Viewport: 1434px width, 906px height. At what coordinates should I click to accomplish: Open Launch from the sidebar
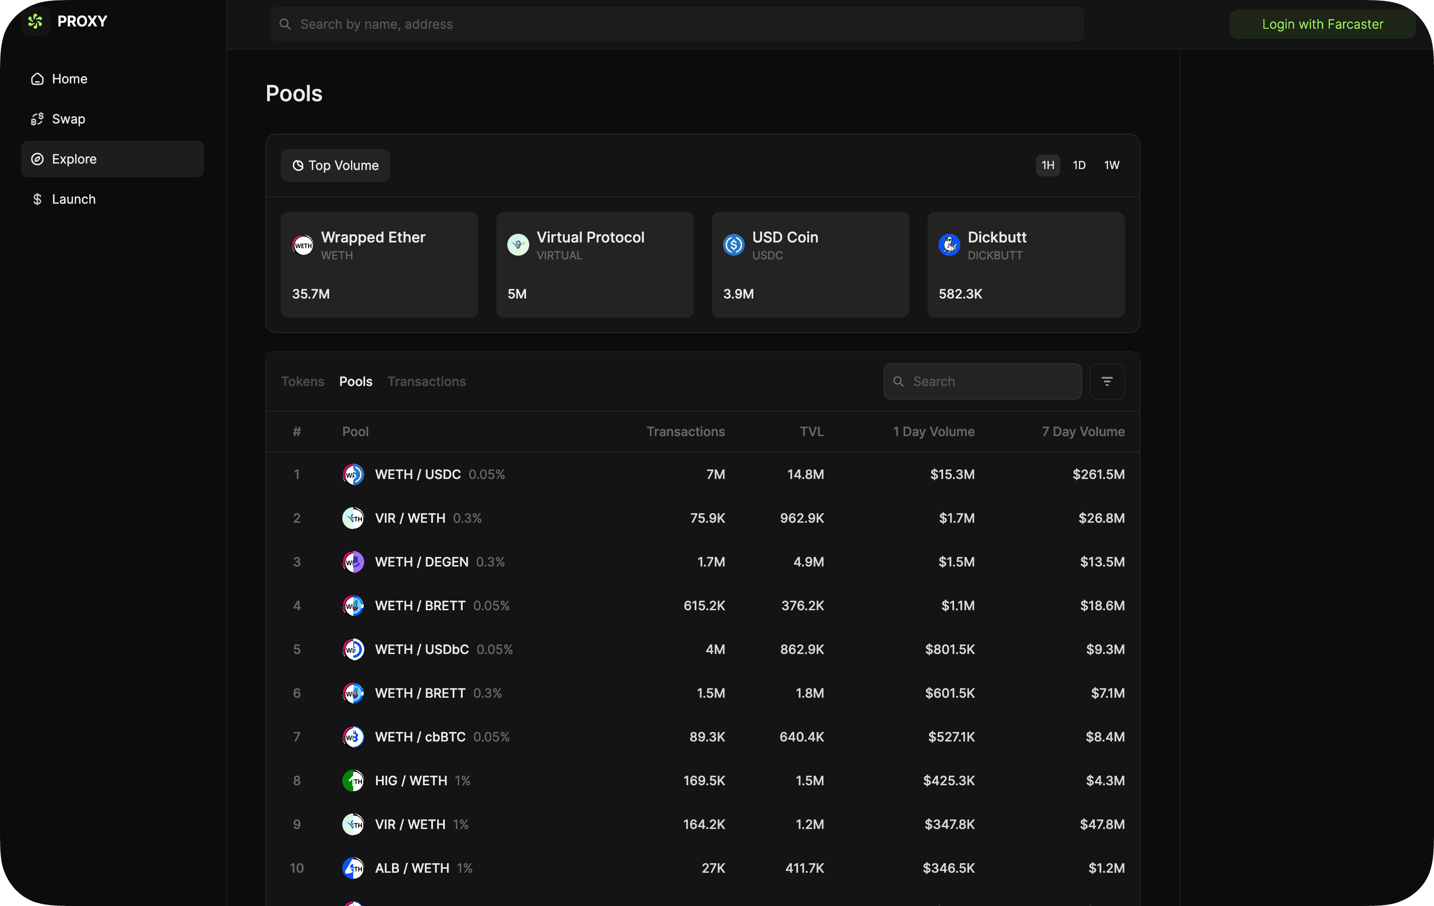pyautogui.click(x=113, y=199)
